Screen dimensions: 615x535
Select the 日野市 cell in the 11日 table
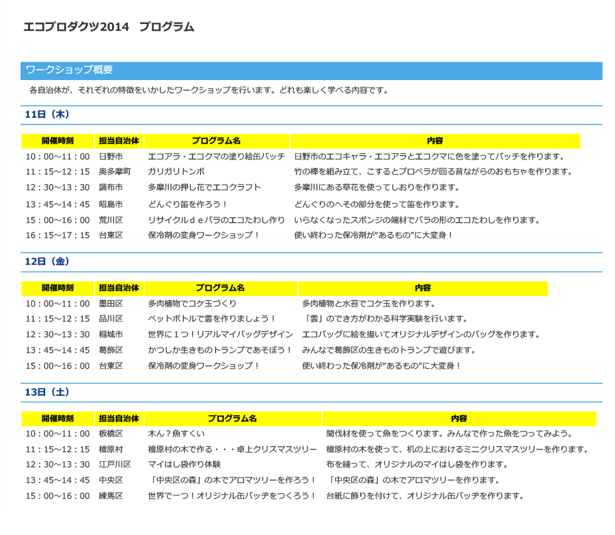pyautogui.click(x=111, y=157)
